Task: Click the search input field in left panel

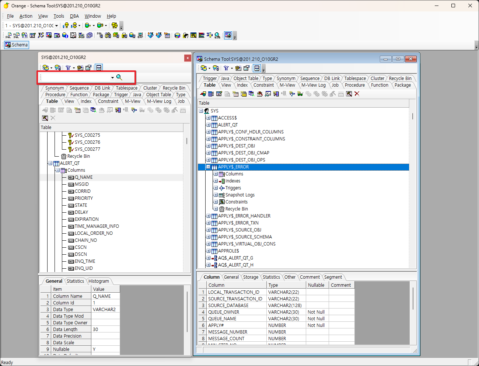Action: [76, 77]
